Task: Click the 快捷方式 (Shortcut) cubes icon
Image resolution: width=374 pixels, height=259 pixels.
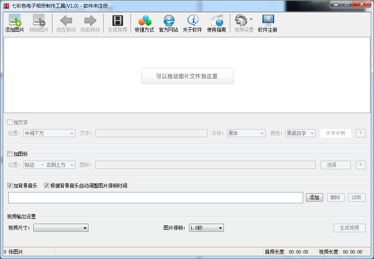Action: pyautogui.click(x=144, y=21)
